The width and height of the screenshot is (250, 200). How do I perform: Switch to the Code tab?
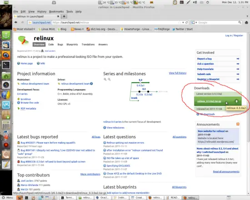51,45
